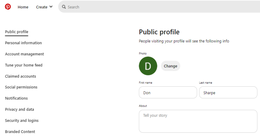The height and width of the screenshot is (136, 260).
Task: Open Personal information settings
Action: click(x=23, y=43)
